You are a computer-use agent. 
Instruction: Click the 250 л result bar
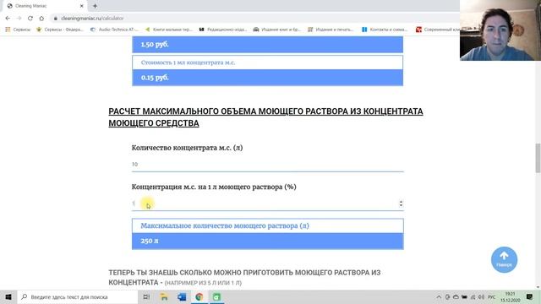pyautogui.click(x=267, y=241)
